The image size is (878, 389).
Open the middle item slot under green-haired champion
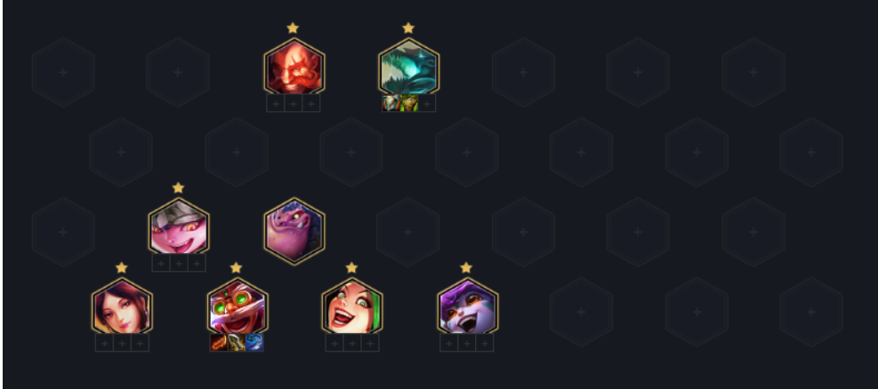point(352,343)
